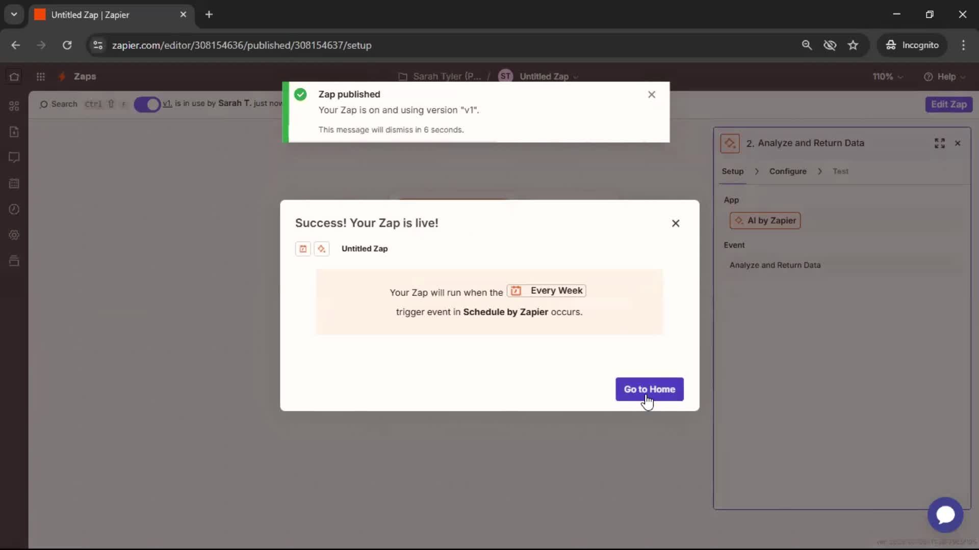Switch to the Configure tab

tap(788, 172)
